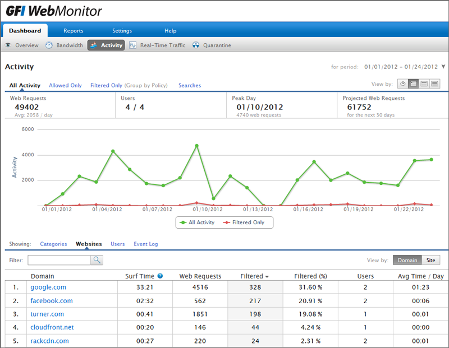Screen dimensions: 449x348
Task: Select the third view-by layout icon
Action: (424, 84)
